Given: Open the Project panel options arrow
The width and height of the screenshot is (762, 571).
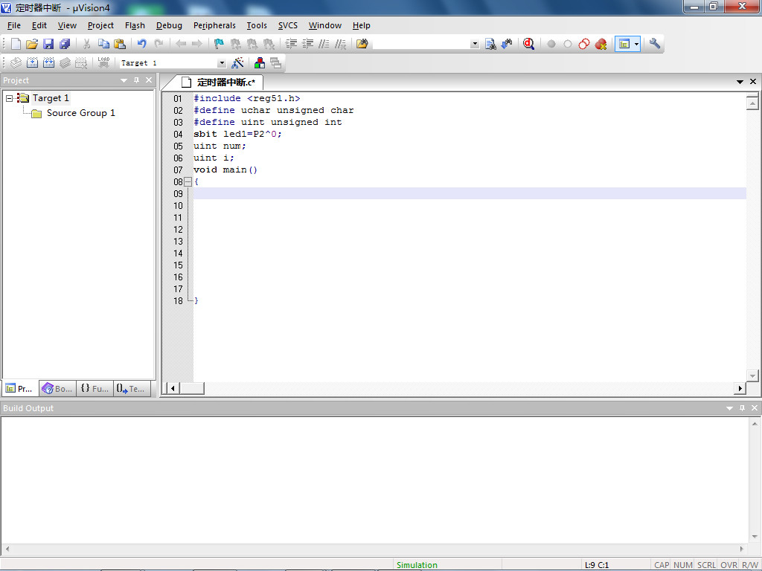Looking at the screenshot, I should pyautogui.click(x=124, y=80).
